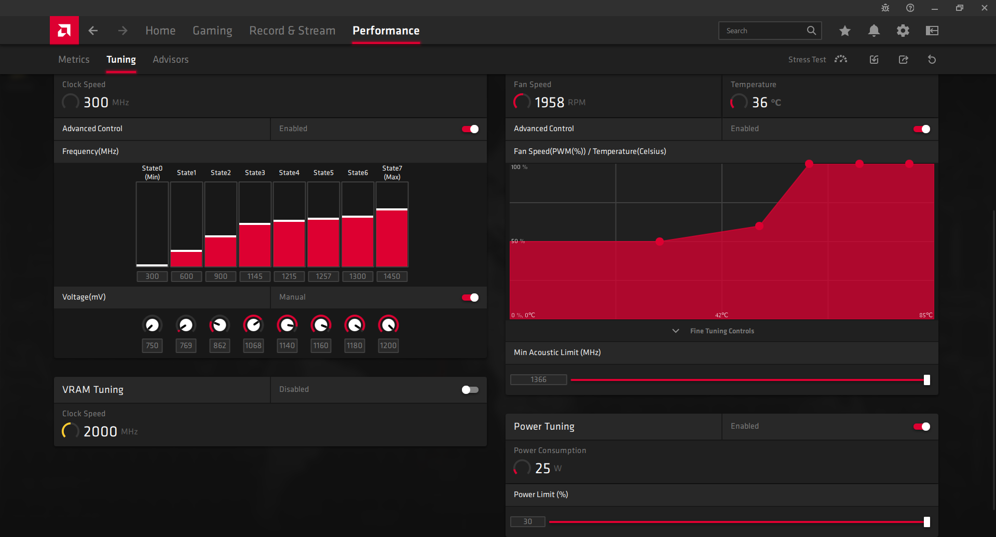Click the Min Acoustic Limit field 1366
This screenshot has height=537, width=996.
coord(538,379)
